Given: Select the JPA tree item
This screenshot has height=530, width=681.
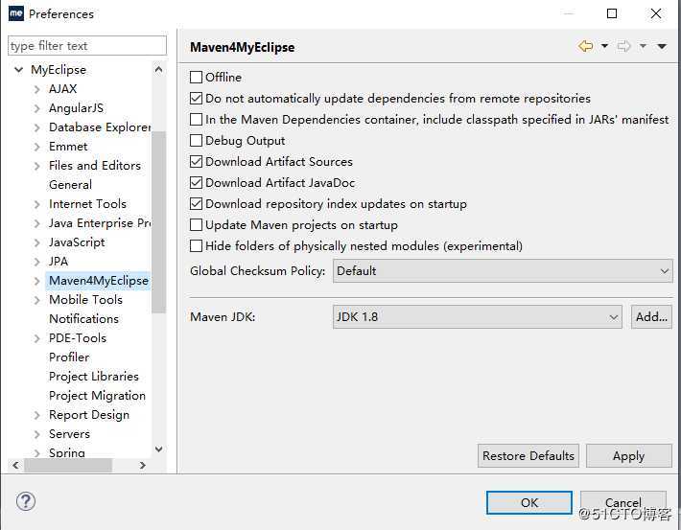Looking at the screenshot, I should (59, 262).
